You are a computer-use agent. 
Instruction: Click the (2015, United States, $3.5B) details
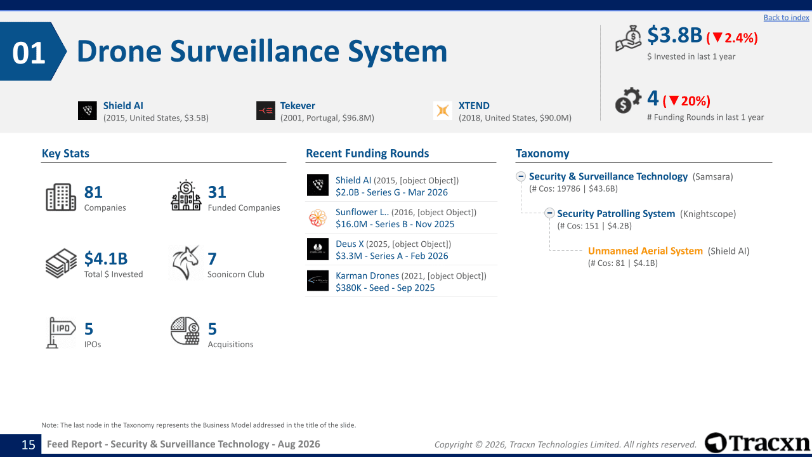tap(156, 117)
